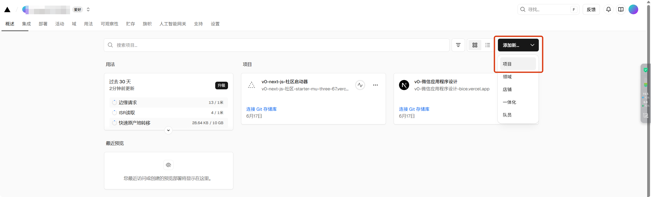Click the green shield icon in side widget
This screenshot has width=651, height=197.
tap(646, 70)
